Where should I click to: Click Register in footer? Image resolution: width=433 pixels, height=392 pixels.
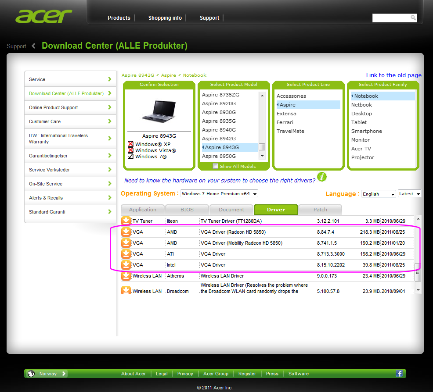click(247, 374)
